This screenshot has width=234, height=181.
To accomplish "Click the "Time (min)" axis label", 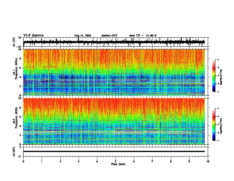I will point(118,164).
